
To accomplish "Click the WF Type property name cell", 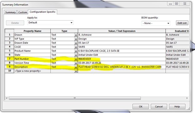I will 32,39.
